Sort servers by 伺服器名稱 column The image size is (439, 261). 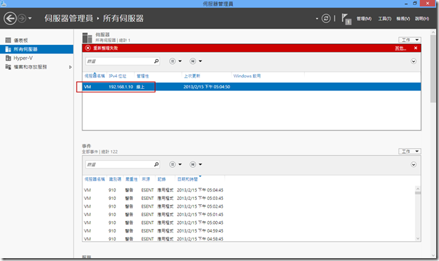pyautogui.click(x=94, y=76)
